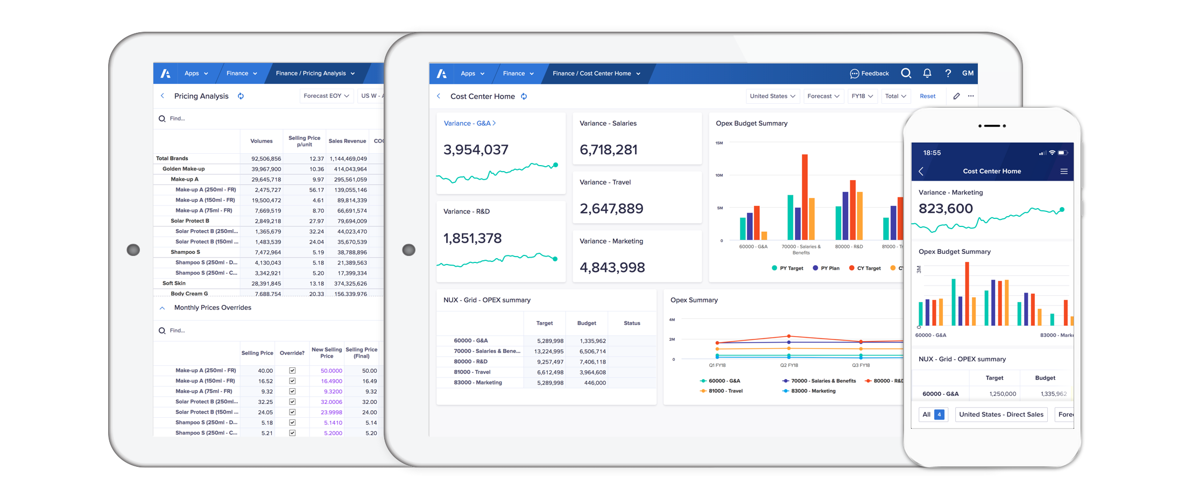Click the Feedback chat icon
The width and height of the screenshot is (1199, 491).
tap(854, 74)
